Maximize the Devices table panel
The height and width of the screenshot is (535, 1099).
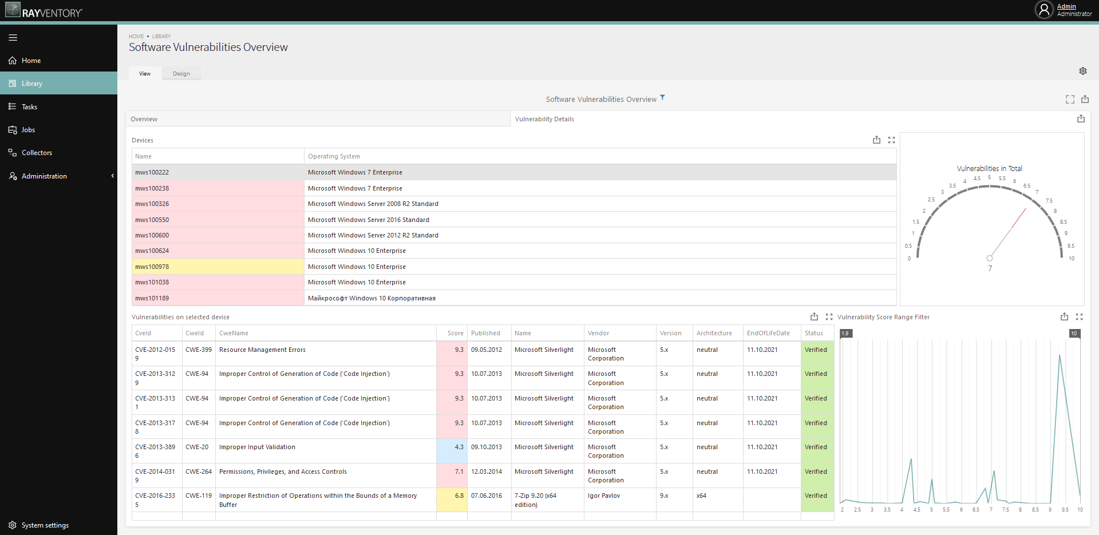click(x=891, y=140)
